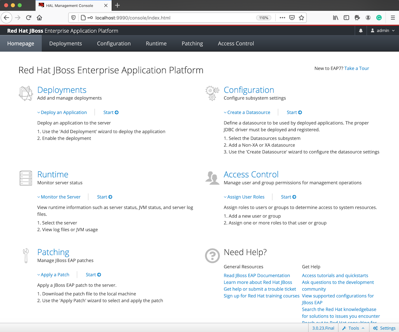Click the Settings gears in footer
The width and height of the screenshot is (399, 332).
[x=384, y=328]
